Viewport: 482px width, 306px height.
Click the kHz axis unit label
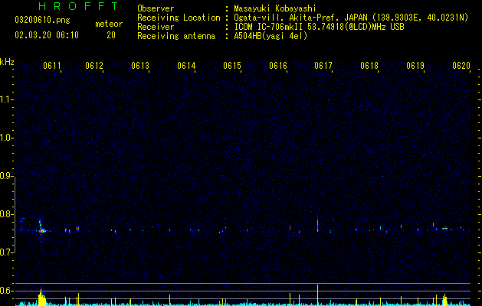click(7, 62)
